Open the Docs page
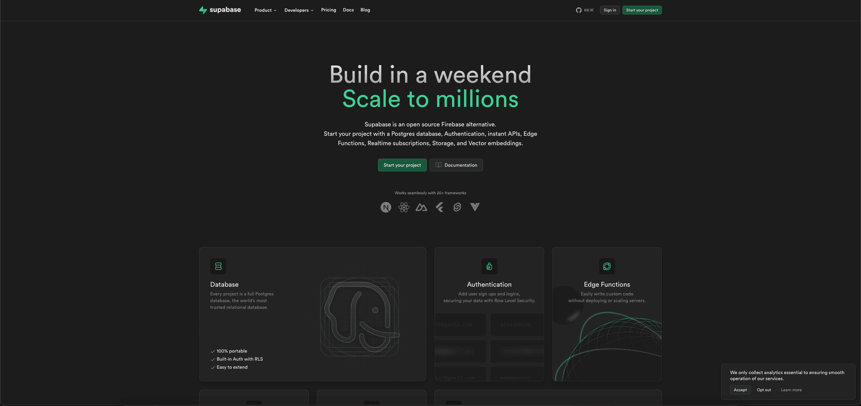861x406 pixels. 348,10
